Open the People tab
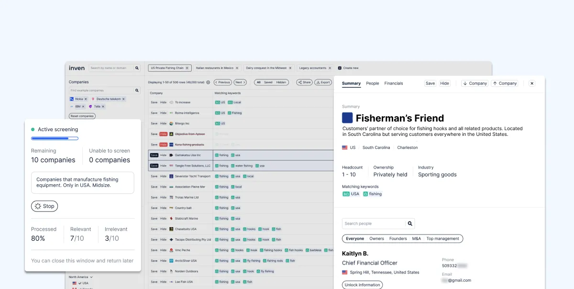The width and height of the screenshot is (574, 289). (373, 83)
